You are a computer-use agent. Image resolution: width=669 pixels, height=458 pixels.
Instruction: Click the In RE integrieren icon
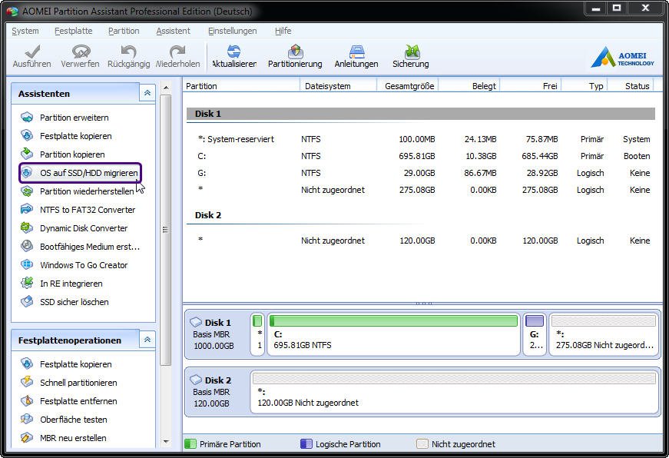[x=27, y=283]
